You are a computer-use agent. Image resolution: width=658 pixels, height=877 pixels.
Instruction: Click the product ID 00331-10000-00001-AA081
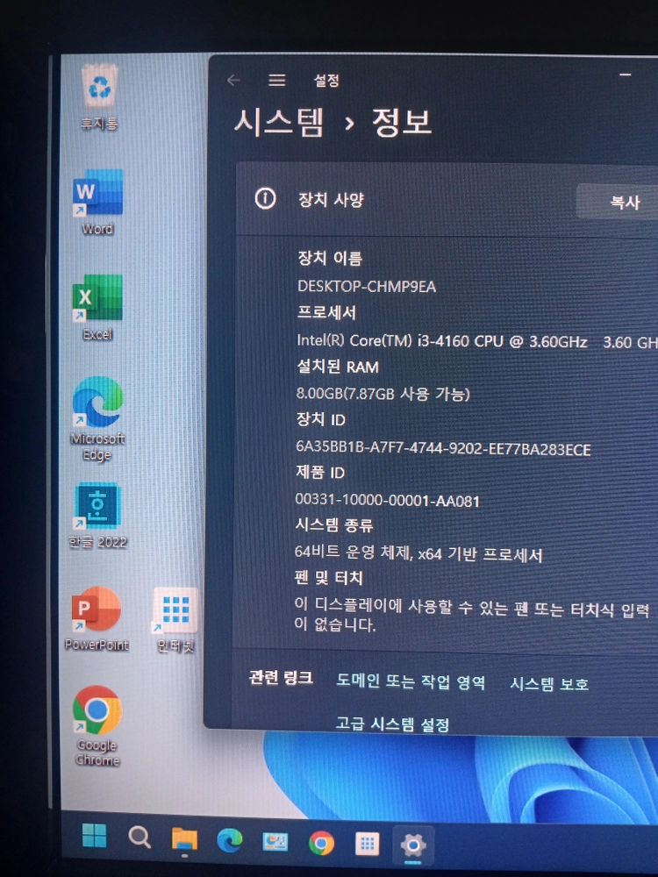(387, 500)
